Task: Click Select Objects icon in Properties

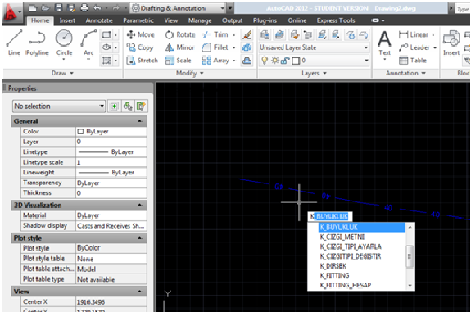Action: coord(127,106)
